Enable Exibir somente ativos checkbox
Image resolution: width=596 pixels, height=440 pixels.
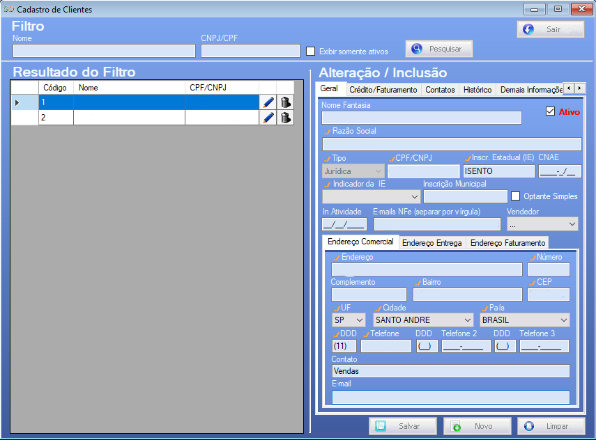tap(310, 52)
